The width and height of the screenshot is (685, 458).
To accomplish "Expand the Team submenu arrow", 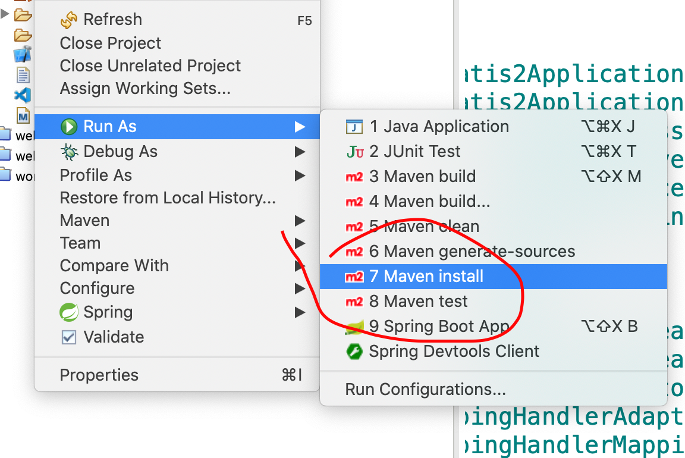I will (300, 243).
